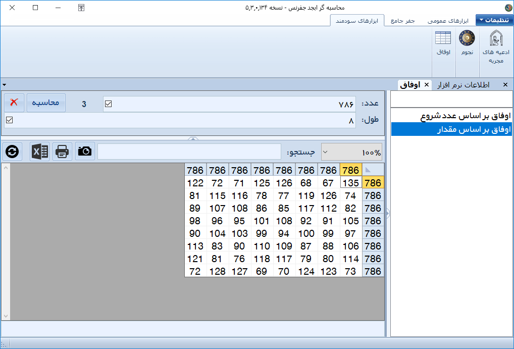This screenshot has height=349, width=514.
Task: Click the refresh circular arrows icon
Action: point(13,152)
